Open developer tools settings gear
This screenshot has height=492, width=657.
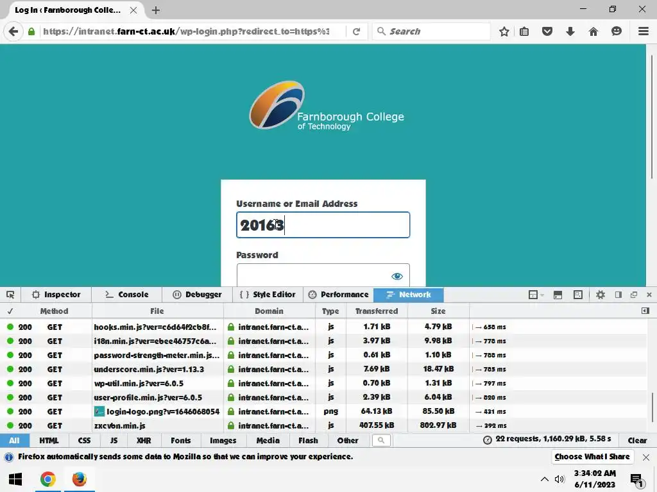click(601, 295)
